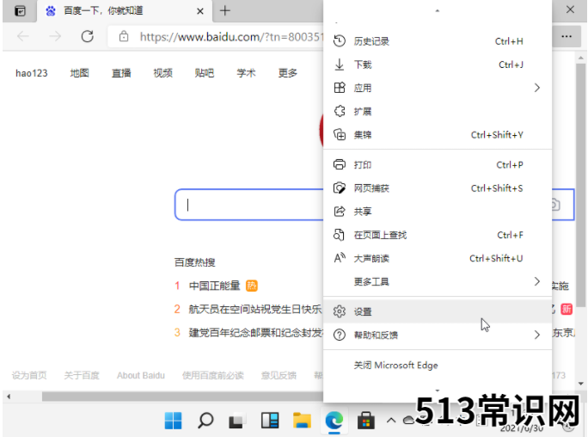Open the 视频 link

pos(162,73)
